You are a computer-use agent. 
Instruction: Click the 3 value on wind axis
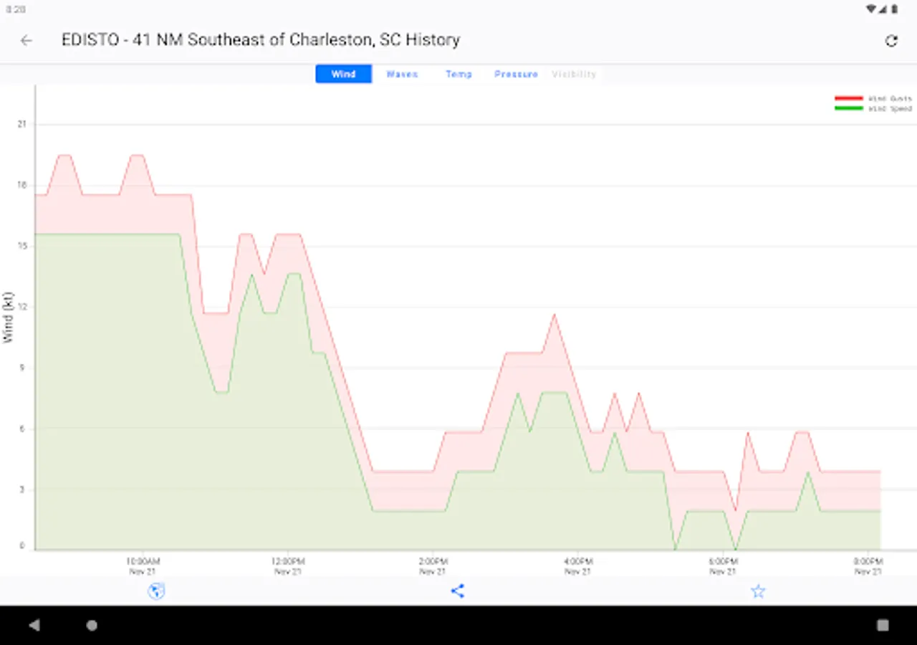[x=22, y=489]
